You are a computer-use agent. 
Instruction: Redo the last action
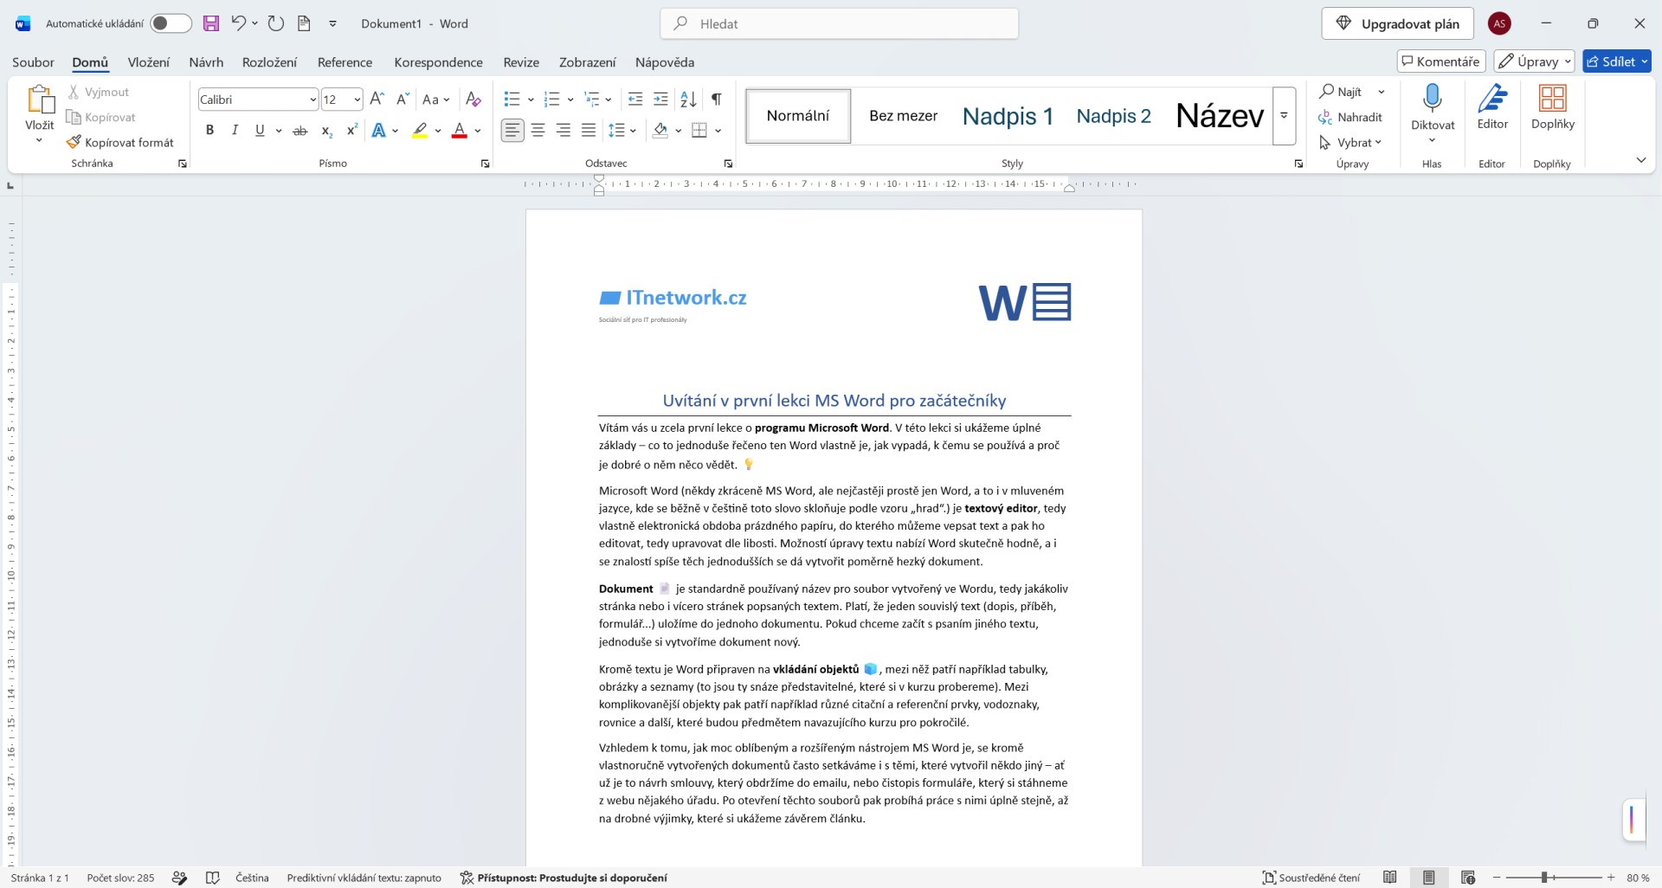(276, 23)
